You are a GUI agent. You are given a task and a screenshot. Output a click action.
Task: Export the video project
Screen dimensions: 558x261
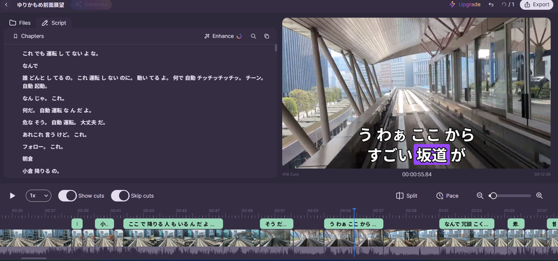click(x=536, y=4)
